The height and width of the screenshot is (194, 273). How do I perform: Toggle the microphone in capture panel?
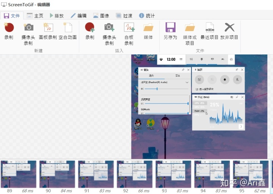click(x=237, y=80)
